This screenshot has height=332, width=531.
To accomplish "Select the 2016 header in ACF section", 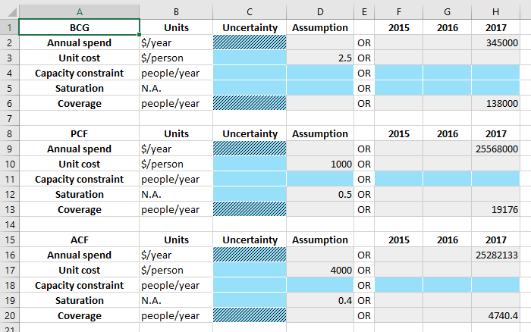I will [447, 240].
